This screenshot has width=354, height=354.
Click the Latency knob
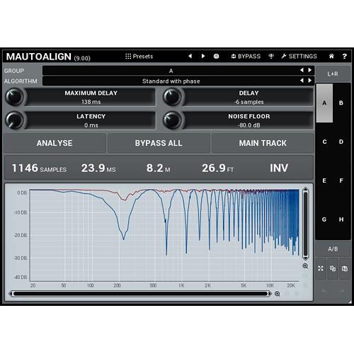pos(15,120)
